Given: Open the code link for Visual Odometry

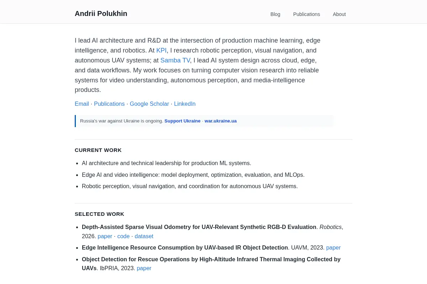Looking at the screenshot, I should click(x=123, y=236).
